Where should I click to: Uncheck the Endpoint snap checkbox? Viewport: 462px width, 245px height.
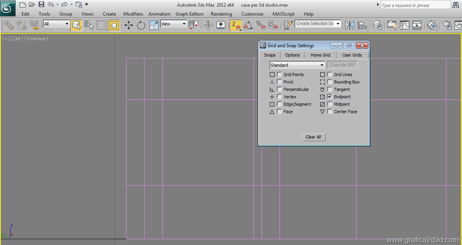click(x=330, y=97)
